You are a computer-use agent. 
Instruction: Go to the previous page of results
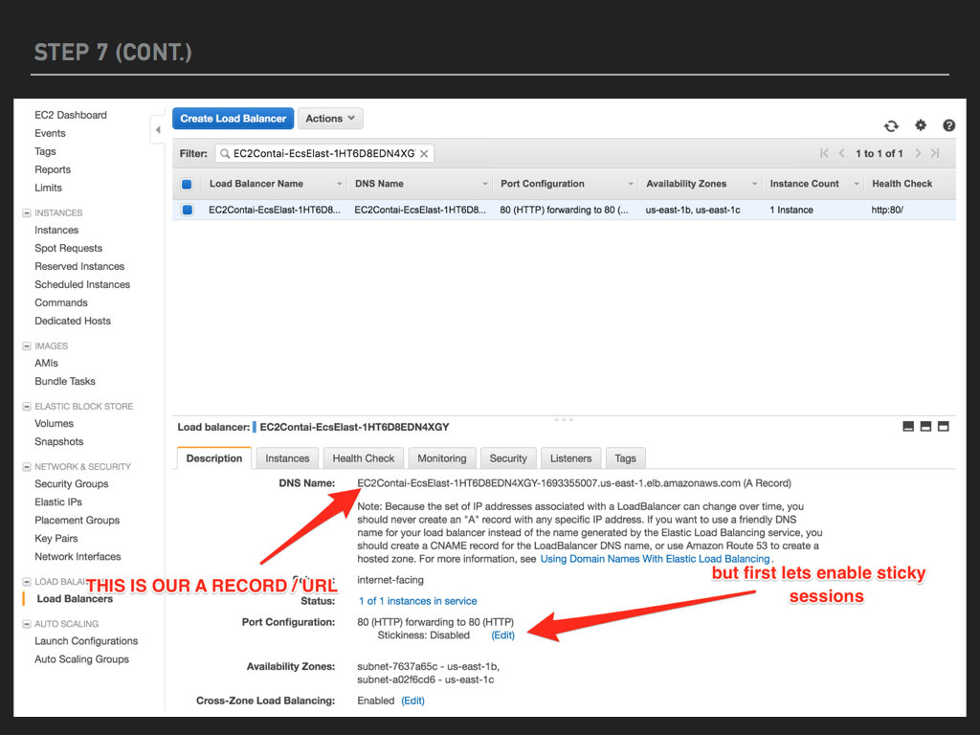tap(842, 153)
